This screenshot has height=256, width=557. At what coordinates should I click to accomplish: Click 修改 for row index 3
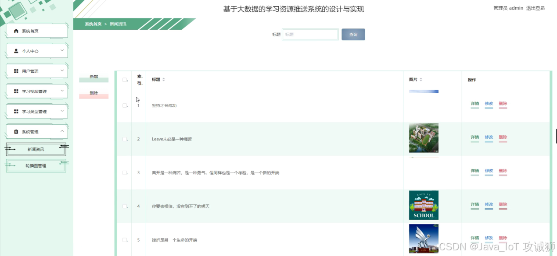489,172
